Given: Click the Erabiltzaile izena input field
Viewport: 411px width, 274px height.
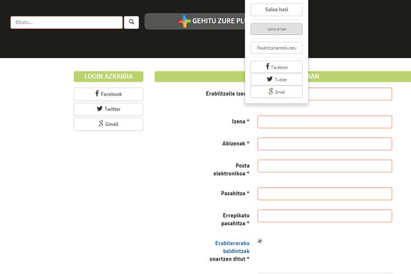Looking at the screenshot, I should coord(350,94).
